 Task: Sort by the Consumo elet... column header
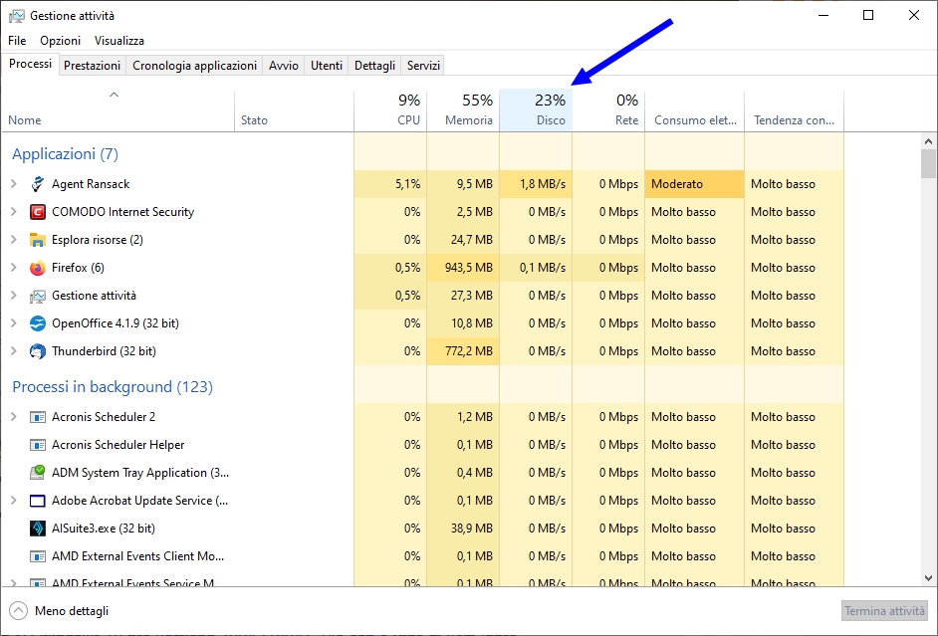(x=695, y=111)
